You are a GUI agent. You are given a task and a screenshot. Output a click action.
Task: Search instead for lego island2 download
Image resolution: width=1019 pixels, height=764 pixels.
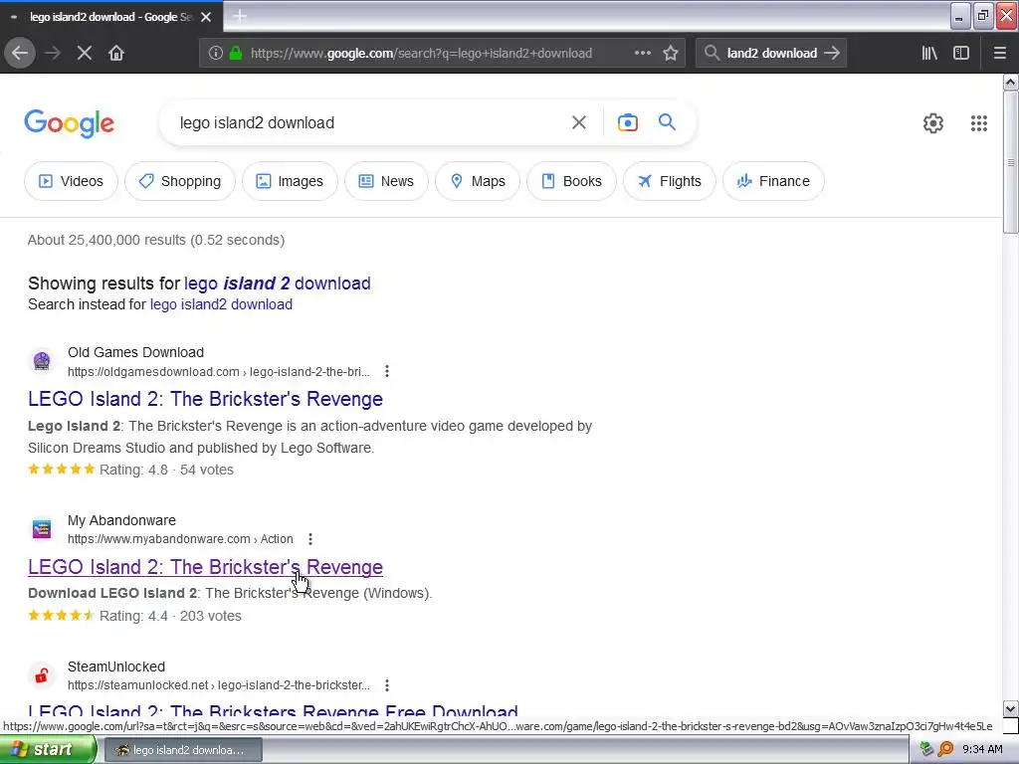(221, 304)
